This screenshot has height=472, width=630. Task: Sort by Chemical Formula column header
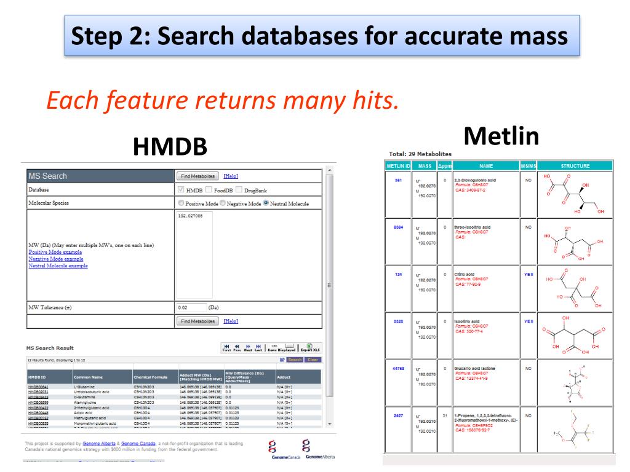click(155, 377)
